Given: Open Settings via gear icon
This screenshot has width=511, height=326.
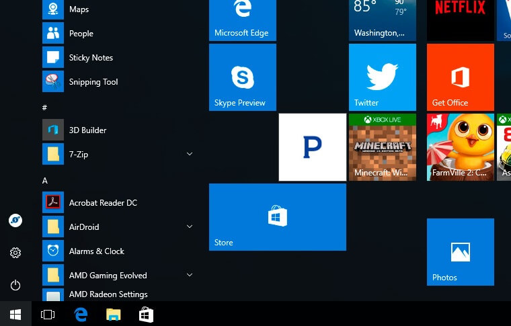Looking at the screenshot, I should pos(15,253).
